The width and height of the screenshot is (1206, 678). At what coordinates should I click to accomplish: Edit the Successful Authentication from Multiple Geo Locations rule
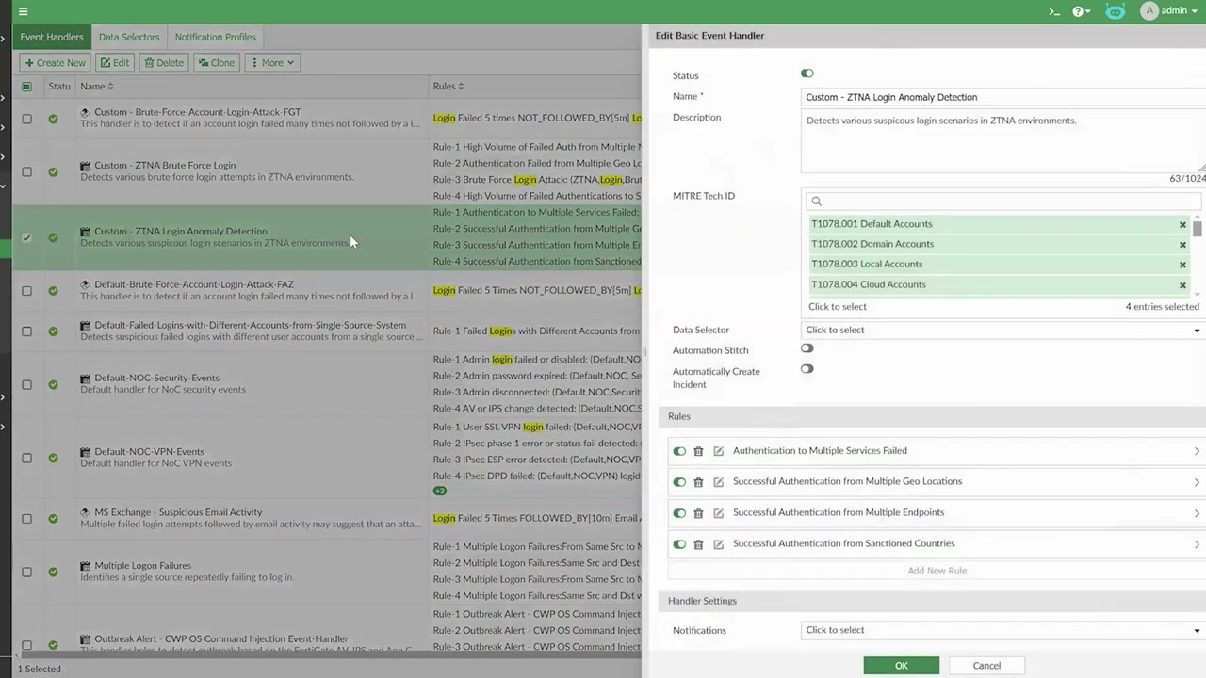coord(719,482)
